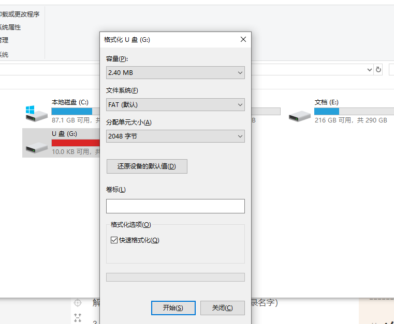
Task: Click the 开始 start button
Action: point(173,307)
